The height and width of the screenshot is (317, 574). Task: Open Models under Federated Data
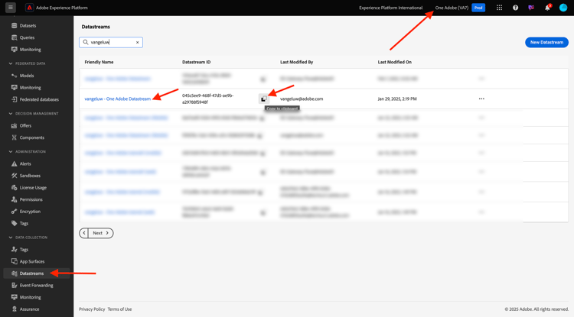click(x=27, y=76)
